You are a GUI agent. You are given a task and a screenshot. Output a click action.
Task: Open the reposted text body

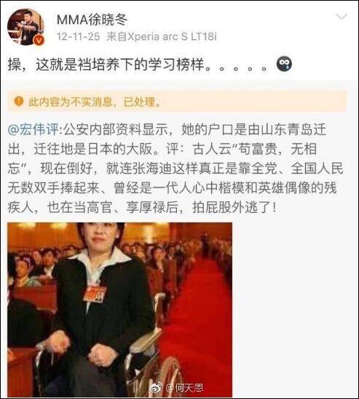(175, 168)
